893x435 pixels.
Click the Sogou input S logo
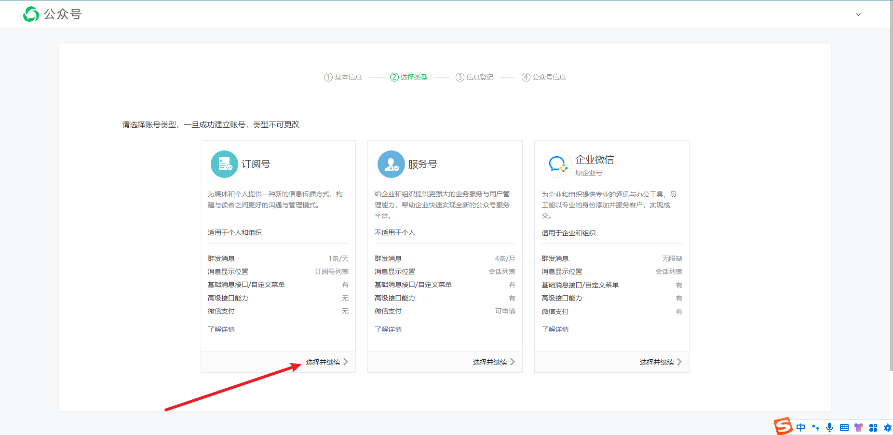click(783, 426)
